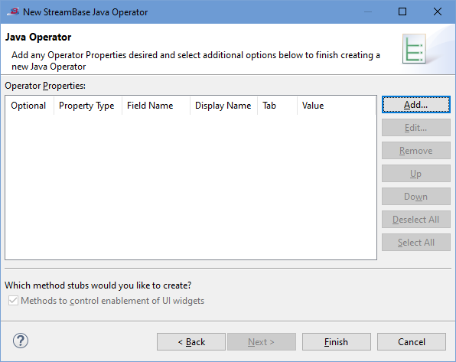
Task: Open the Add... operator property dialog
Action: [416, 105]
